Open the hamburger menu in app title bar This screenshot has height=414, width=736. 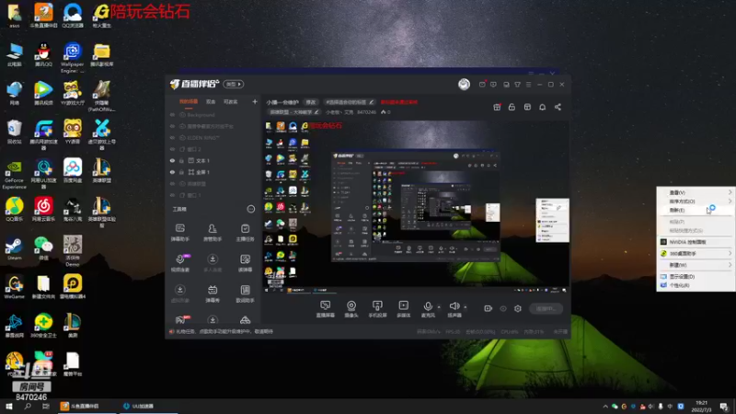click(528, 85)
